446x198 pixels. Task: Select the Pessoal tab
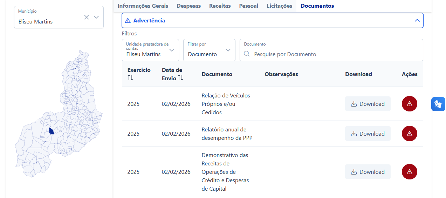(x=249, y=6)
